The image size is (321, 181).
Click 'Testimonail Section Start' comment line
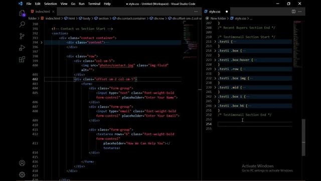(246, 37)
